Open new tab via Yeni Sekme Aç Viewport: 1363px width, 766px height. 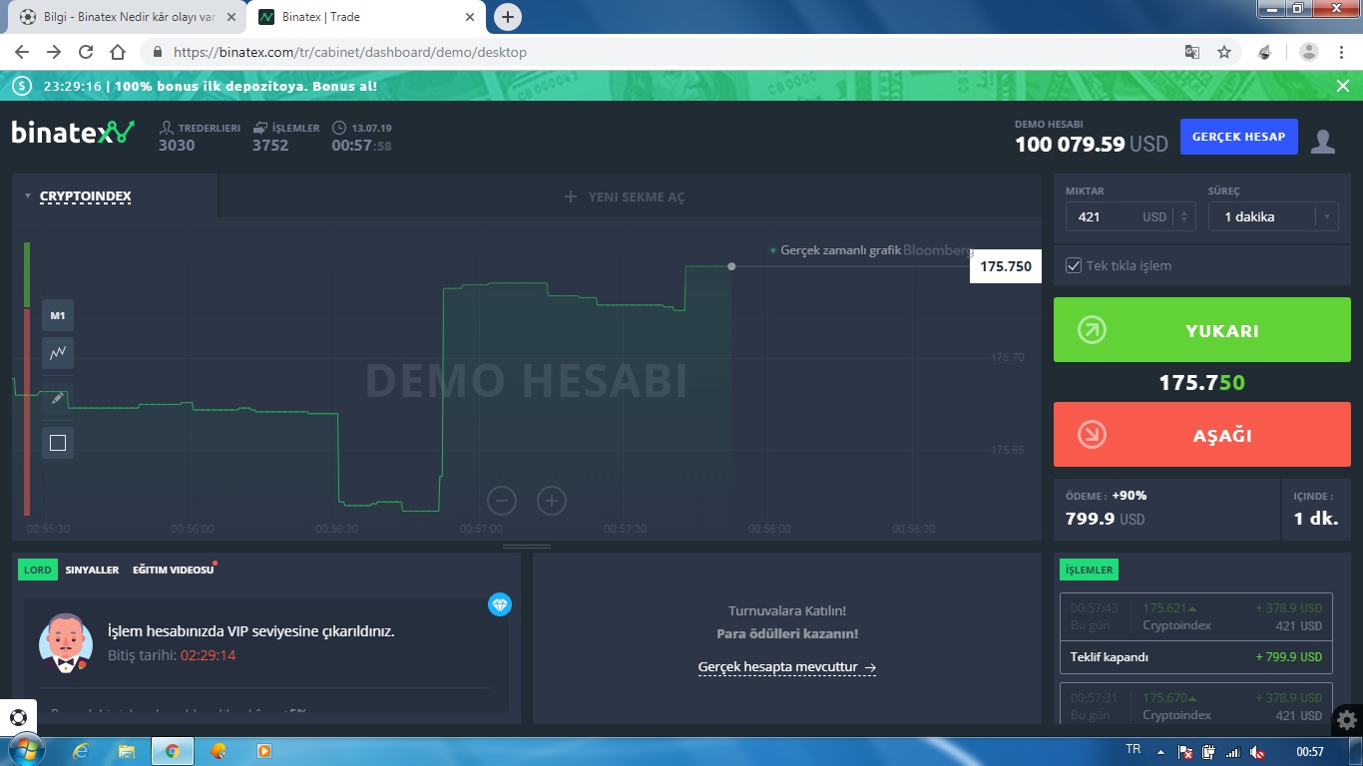click(x=626, y=196)
